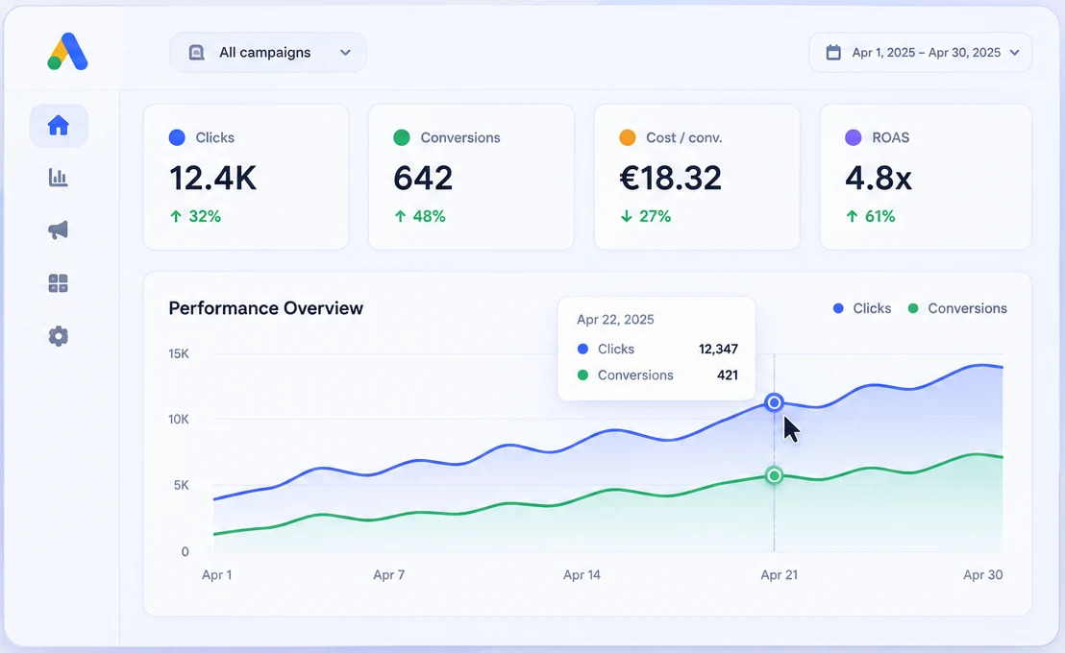Click the 32% increase indicator
Viewport: 1065px width, 653px height.
coord(196,216)
